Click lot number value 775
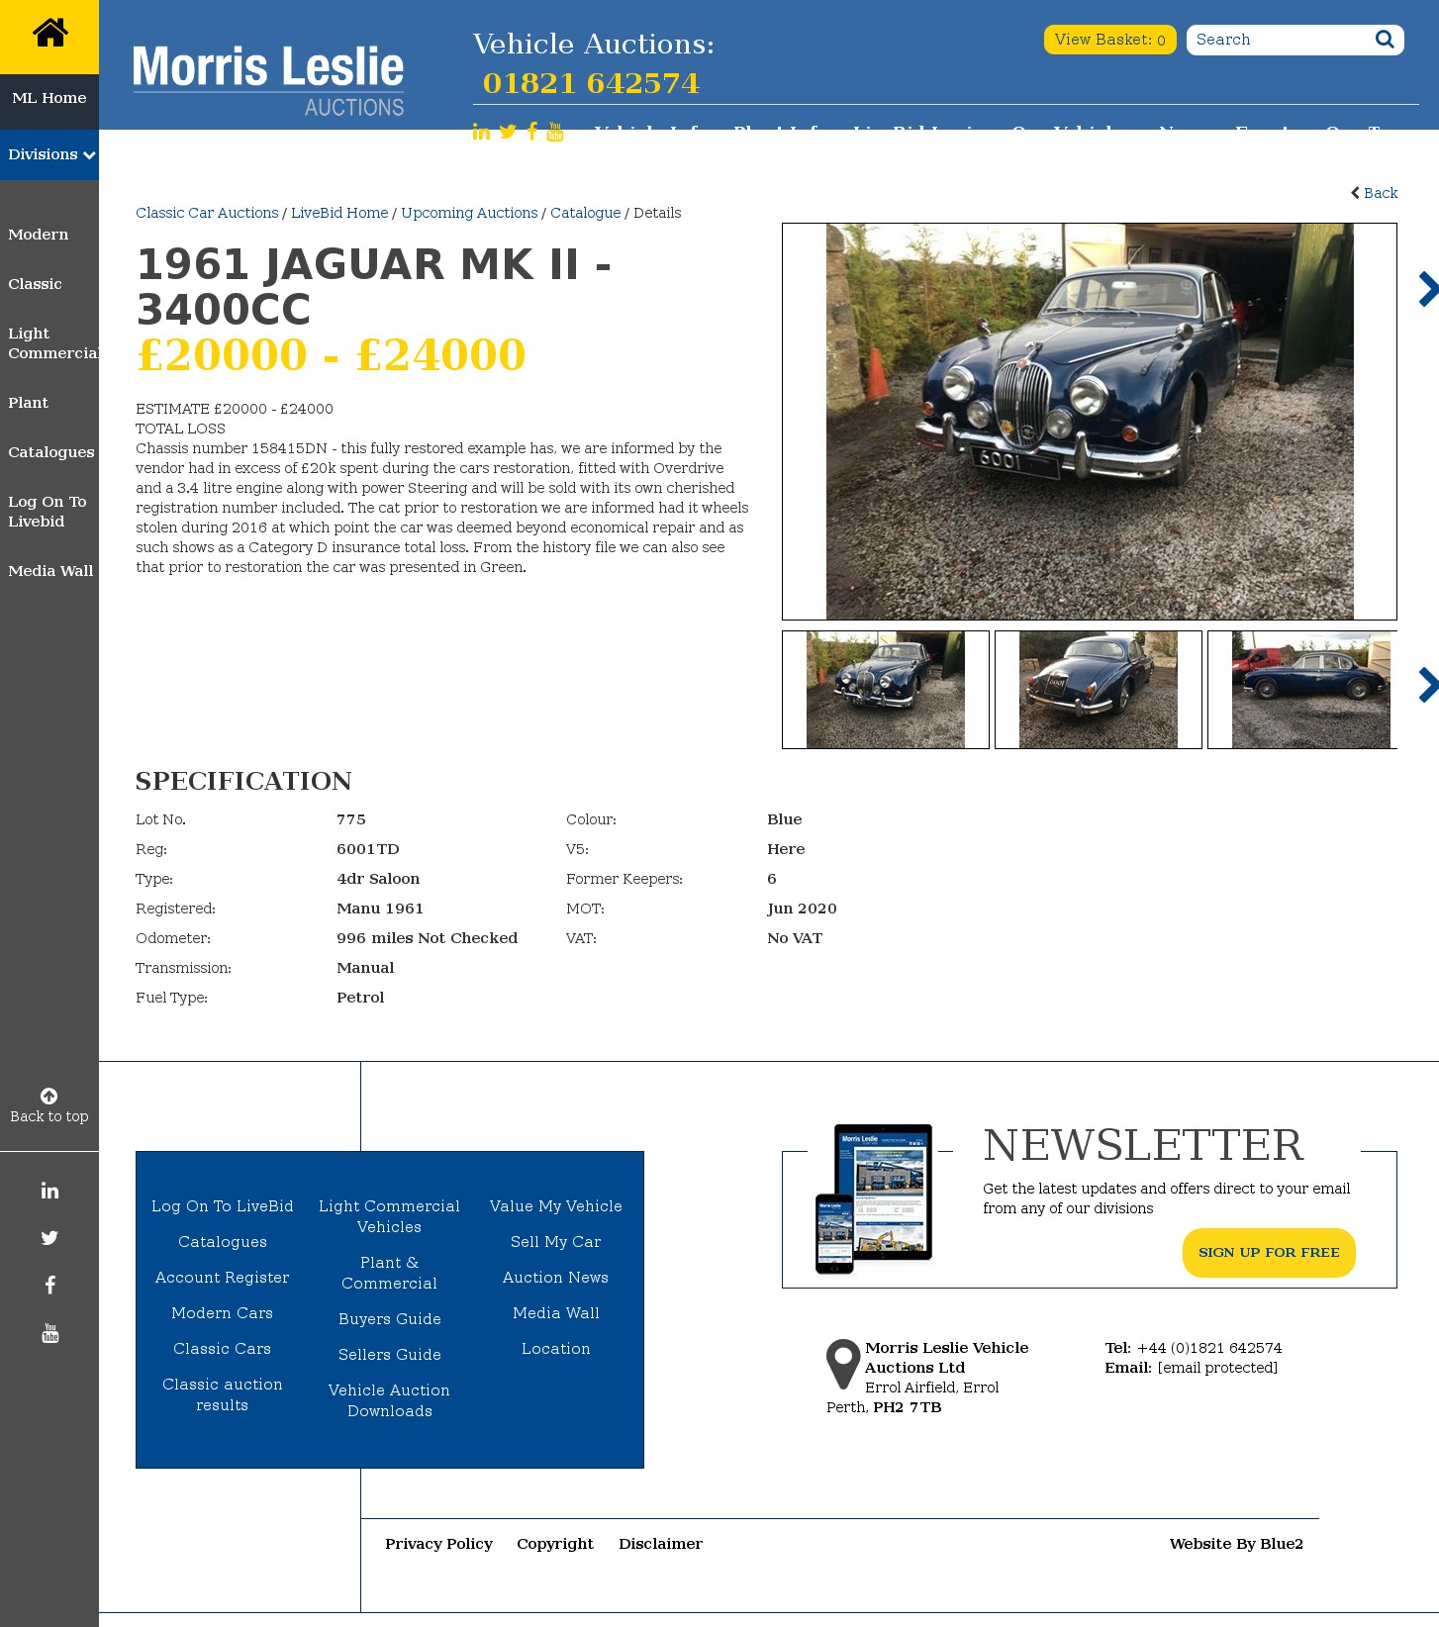The image size is (1439, 1627). coord(351,819)
